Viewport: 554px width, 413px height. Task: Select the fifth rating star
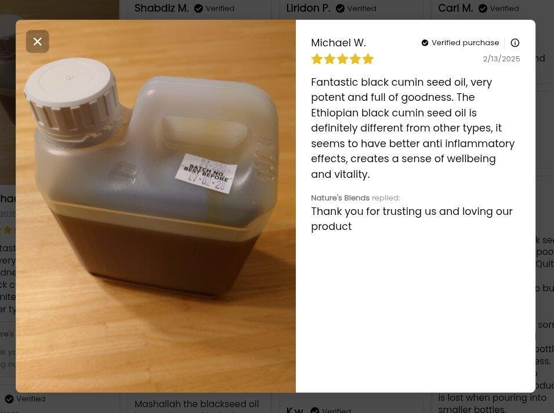(368, 59)
